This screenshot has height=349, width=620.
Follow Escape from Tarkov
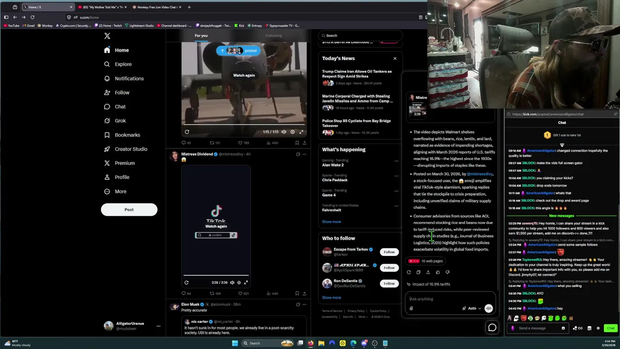coord(389,252)
